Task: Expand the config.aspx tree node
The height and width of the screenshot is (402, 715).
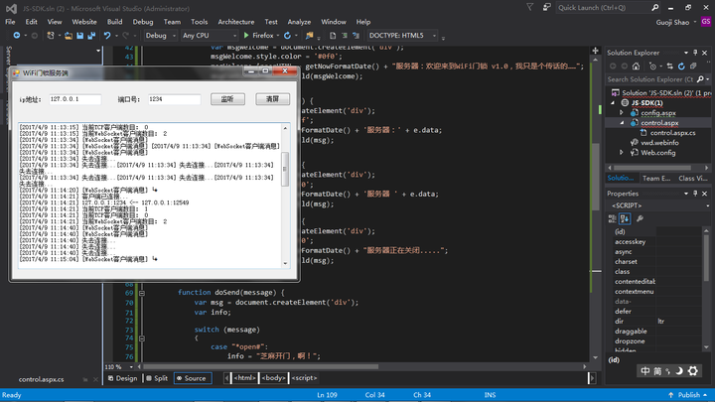Action: click(x=623, y=113)
